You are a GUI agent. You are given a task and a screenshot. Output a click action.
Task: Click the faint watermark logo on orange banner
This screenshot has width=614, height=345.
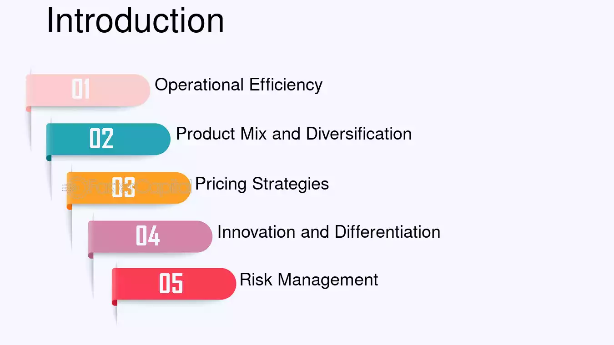[126, 187]
